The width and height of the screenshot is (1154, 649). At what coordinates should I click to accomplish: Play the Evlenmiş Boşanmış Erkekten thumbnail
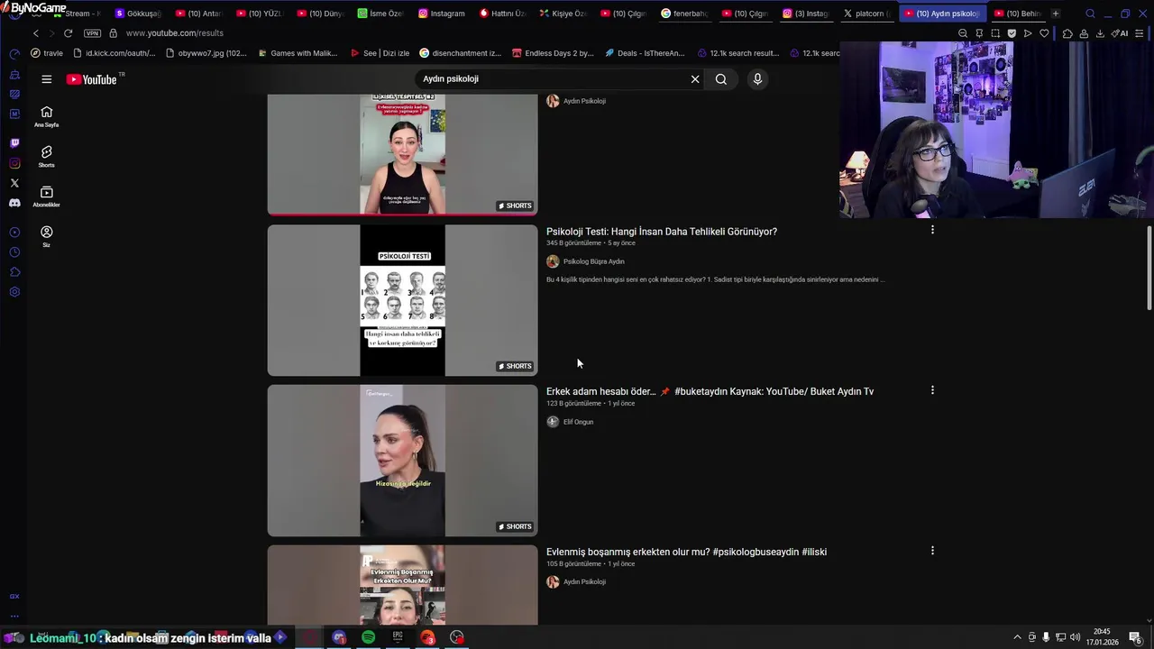coord(402,586)
